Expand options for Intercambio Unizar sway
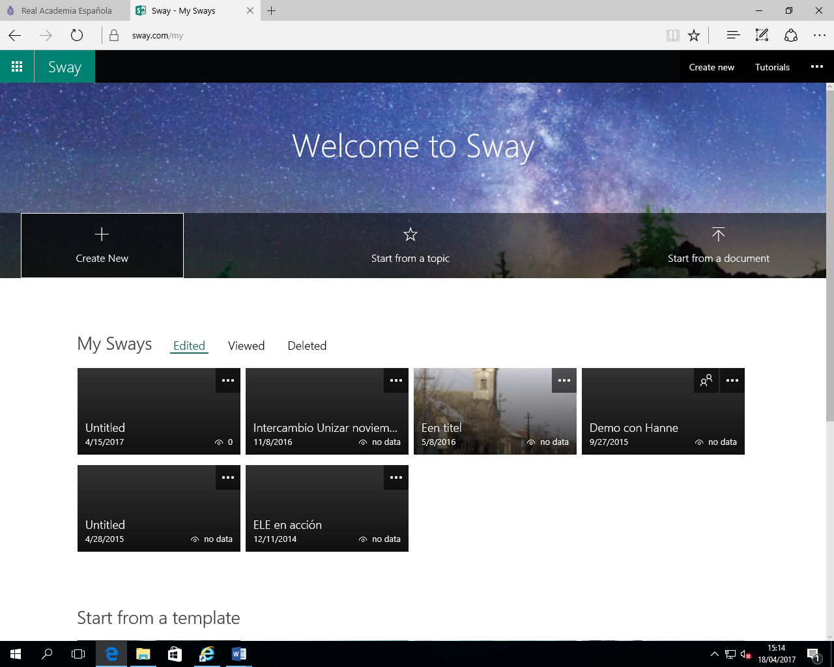Viewport: 834px width, 667px height. point(396,380)
